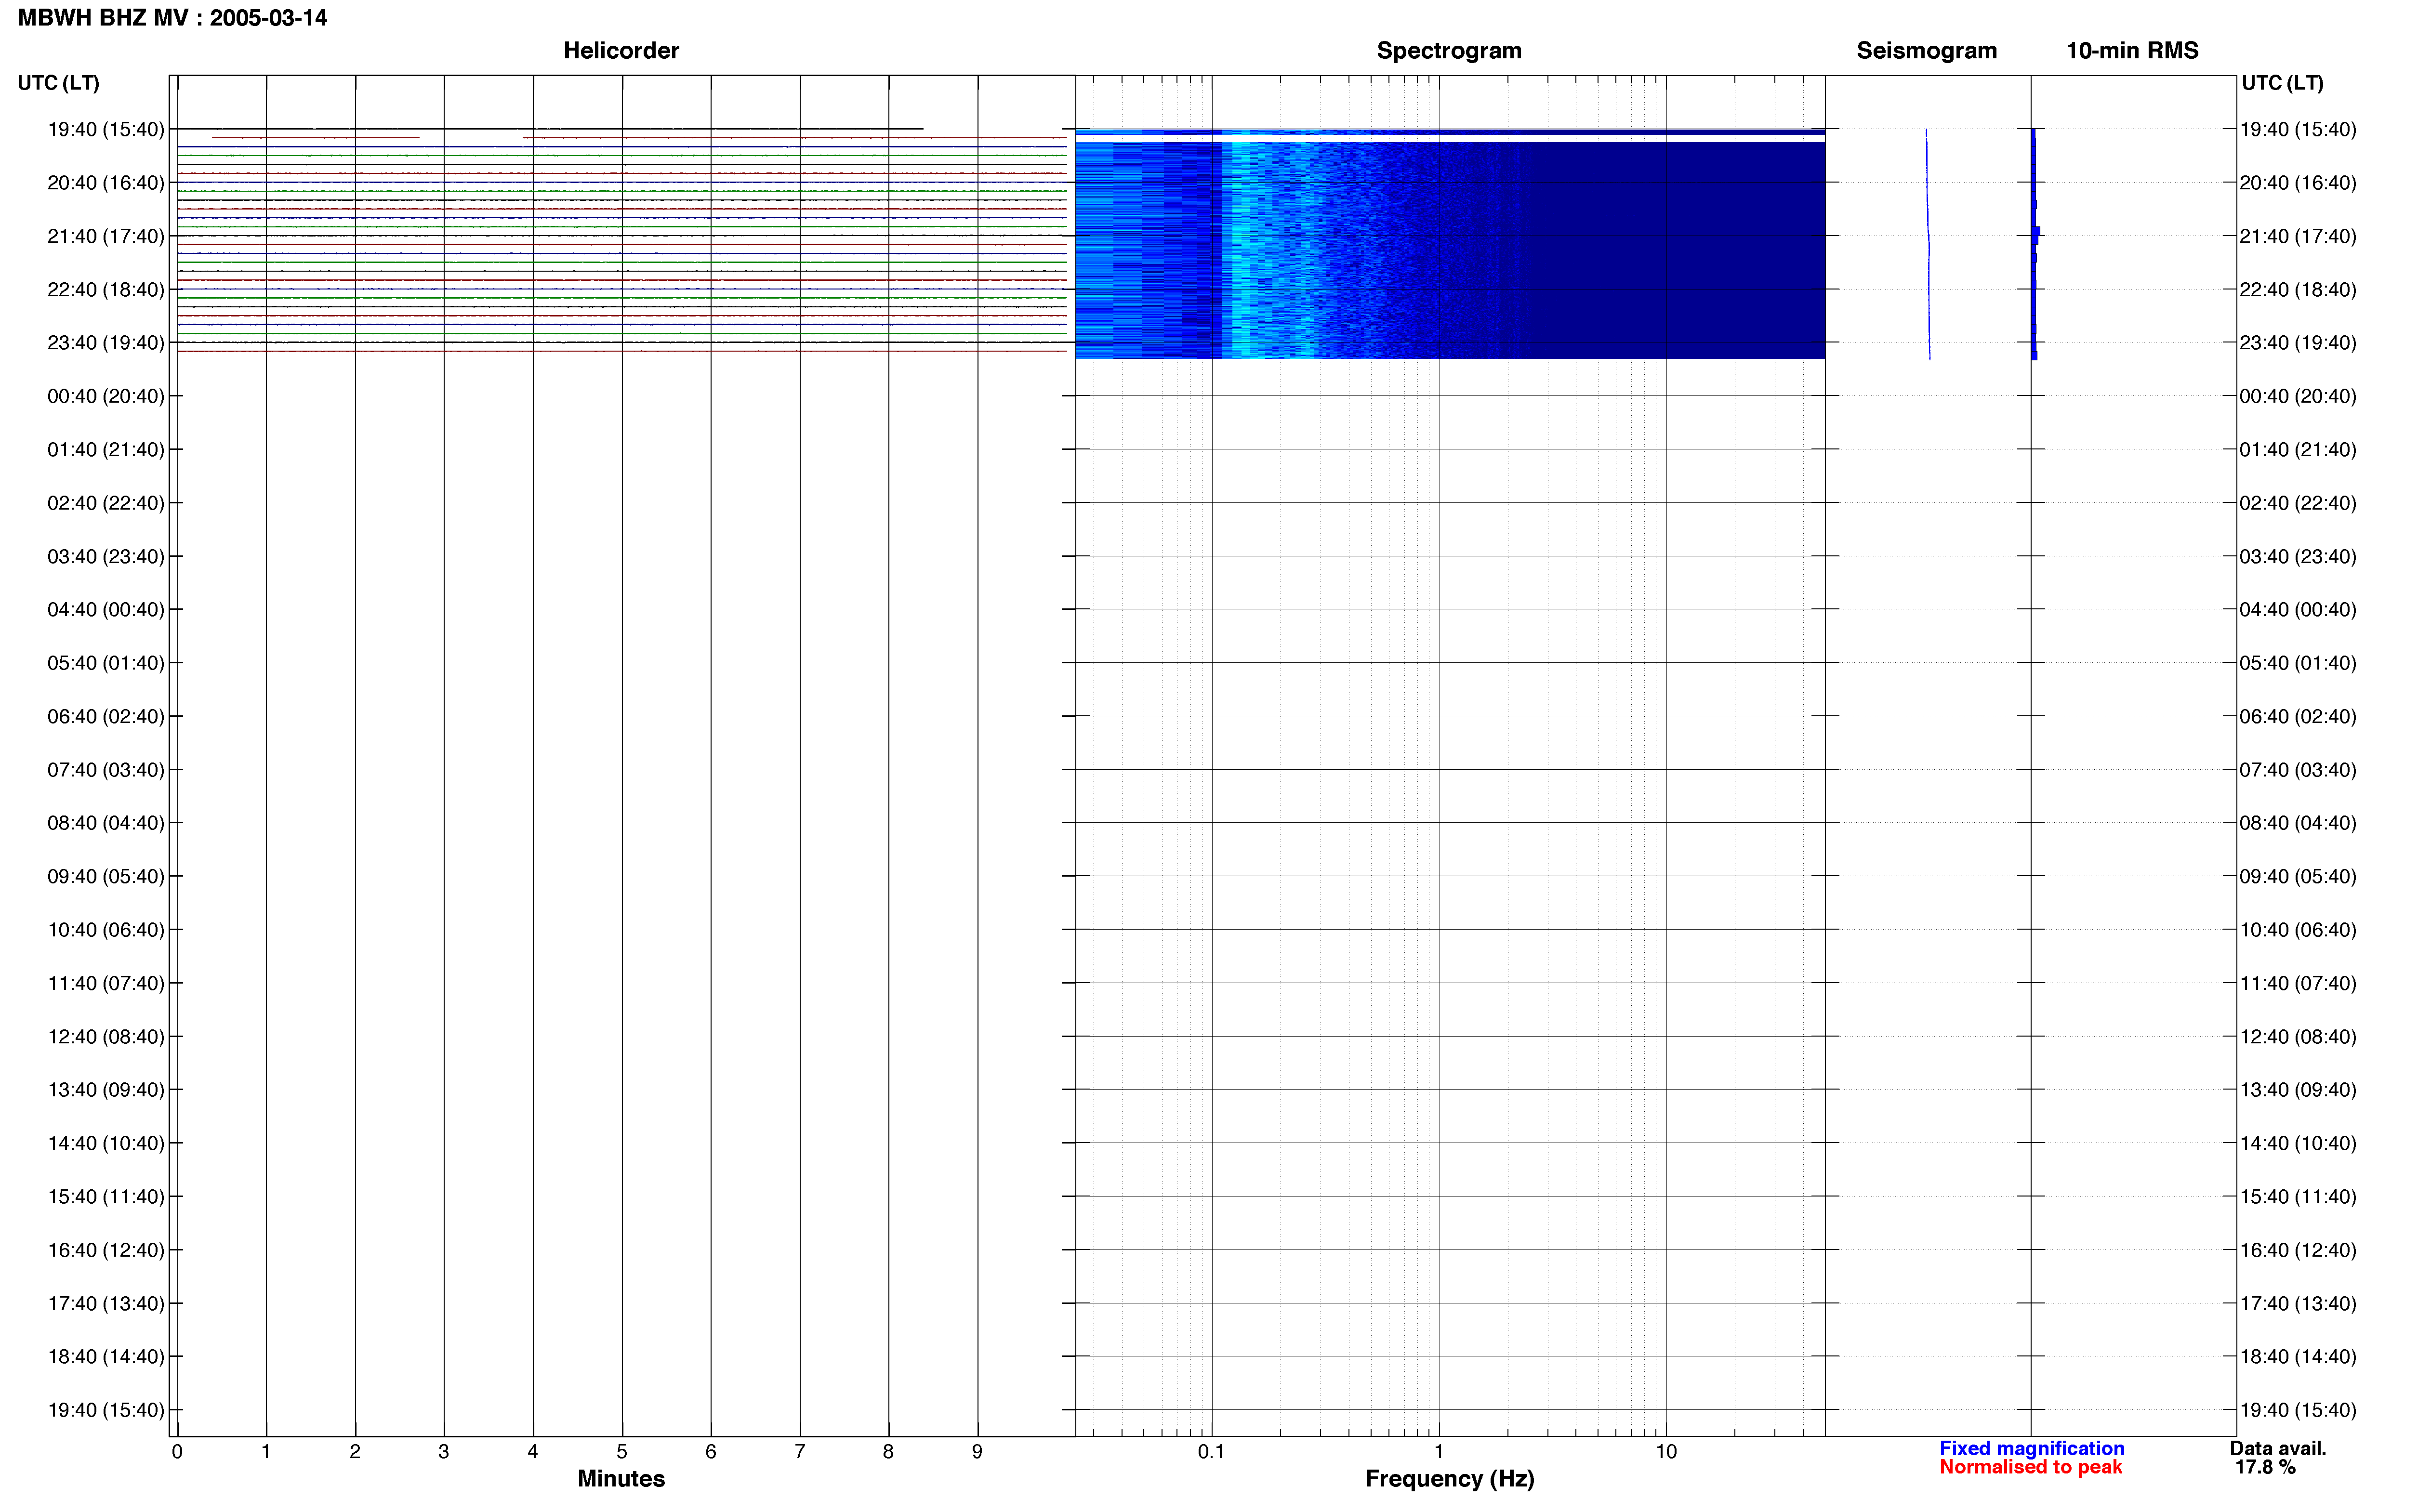The image size is (2418, 1512).
Task: Click right-axis time label 16:40 (12:40)
Action: (x=2298, y=1250)
